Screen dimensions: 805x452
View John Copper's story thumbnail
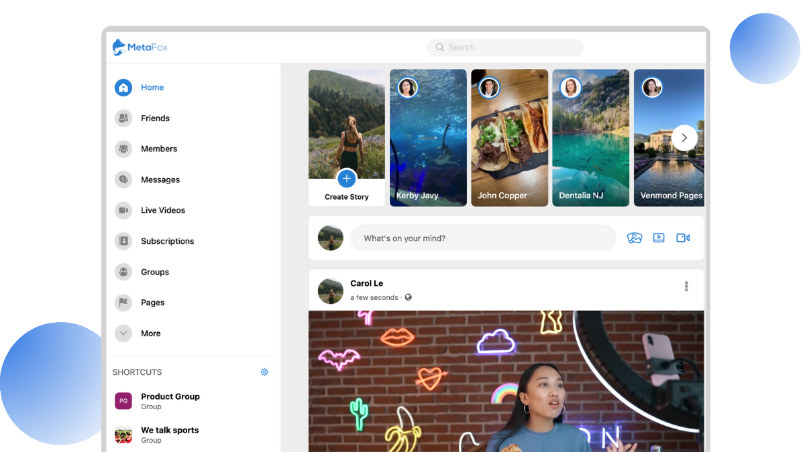509,138
